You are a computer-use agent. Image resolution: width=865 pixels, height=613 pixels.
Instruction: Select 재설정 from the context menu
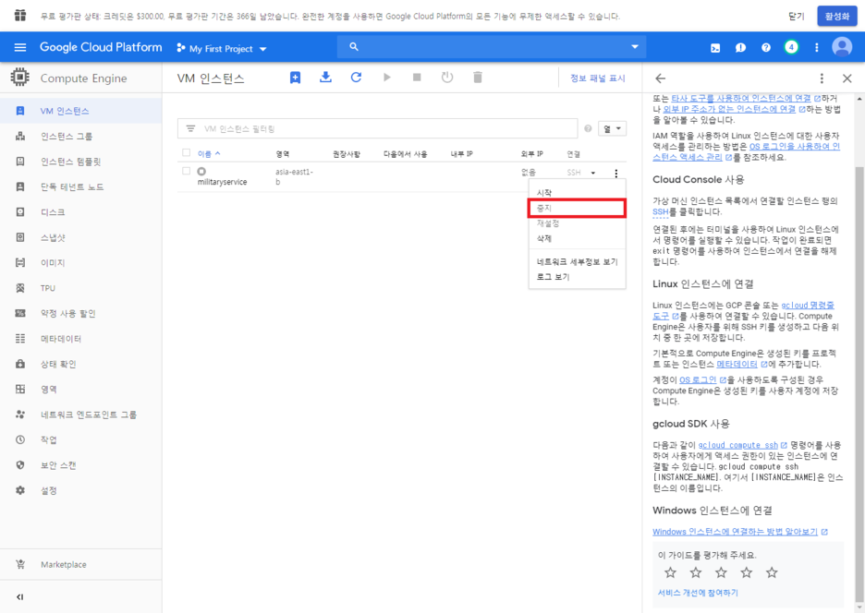577,223
